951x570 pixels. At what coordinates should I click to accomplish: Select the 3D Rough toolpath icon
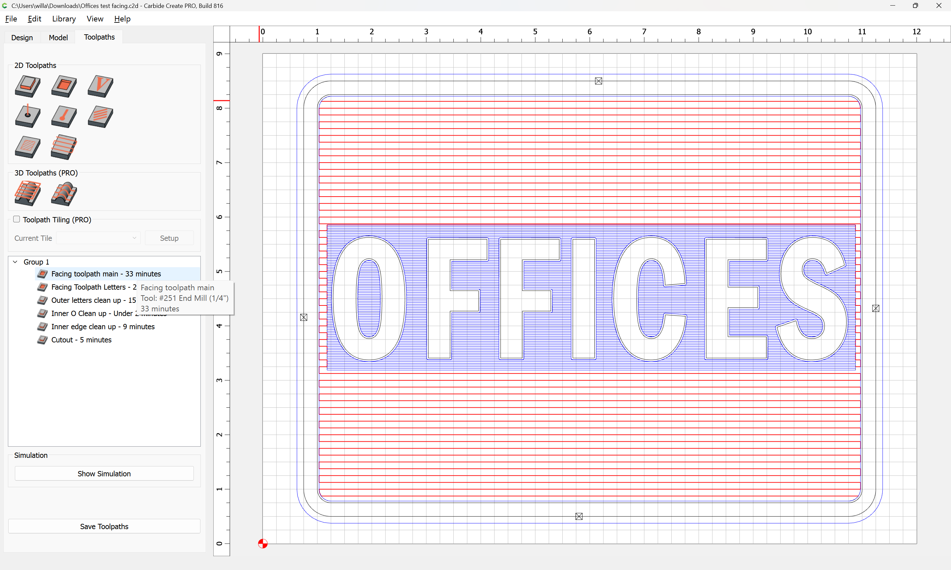[27, 193]
